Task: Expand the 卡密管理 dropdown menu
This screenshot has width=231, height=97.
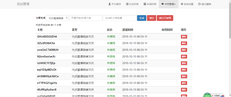Action: pyautogui.click(x=169, y=4)
